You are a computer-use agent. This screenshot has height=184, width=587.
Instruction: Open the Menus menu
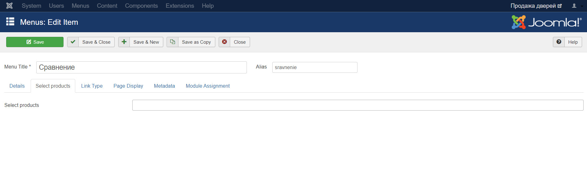pos(81,6)
